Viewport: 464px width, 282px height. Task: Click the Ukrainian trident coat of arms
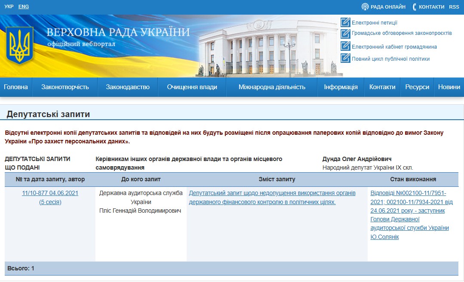click(x=19, y=45)
